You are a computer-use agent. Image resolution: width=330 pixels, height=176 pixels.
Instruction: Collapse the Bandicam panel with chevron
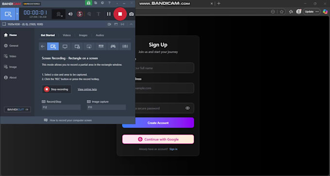coord(131,24)
